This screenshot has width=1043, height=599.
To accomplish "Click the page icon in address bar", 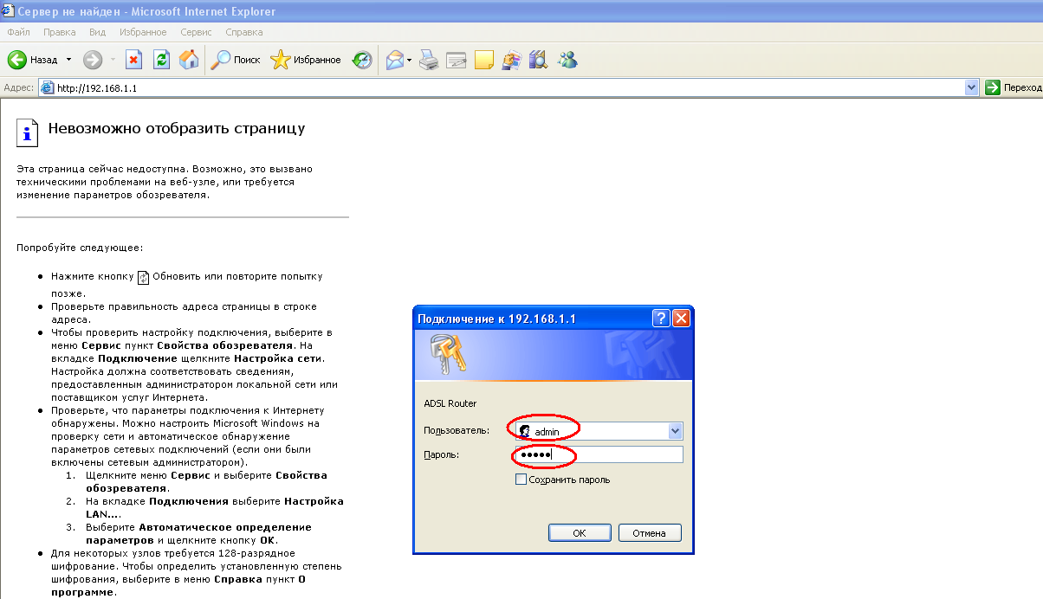I will tap(48, 88).
